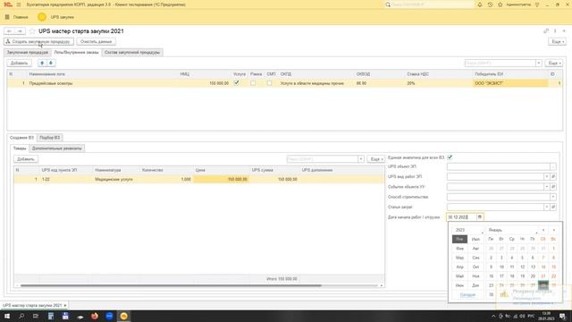This screenshot has height=322, width=572.
Task: Open favorites star in title bar
Action: tap(500, 4)
